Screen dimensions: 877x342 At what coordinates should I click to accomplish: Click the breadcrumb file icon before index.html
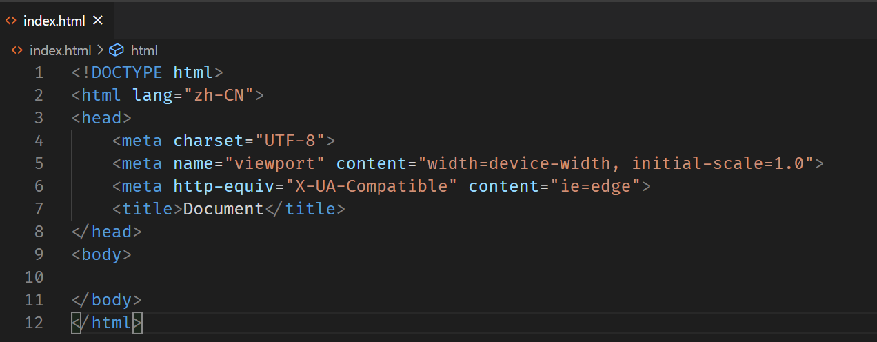(17, 50)
